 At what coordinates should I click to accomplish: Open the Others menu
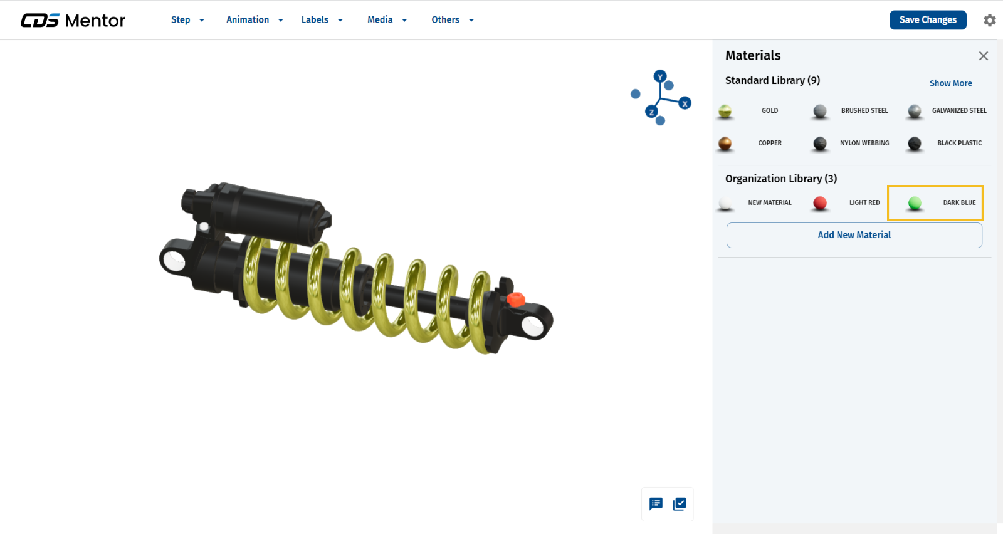pos(452,20)
